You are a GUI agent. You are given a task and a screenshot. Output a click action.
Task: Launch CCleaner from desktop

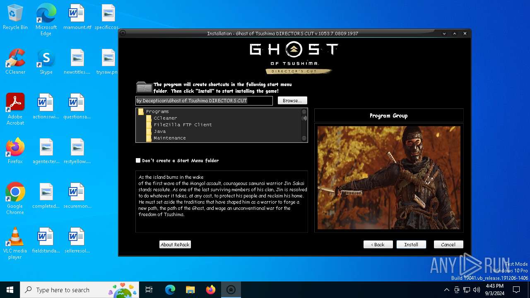(x=15, y=62)
